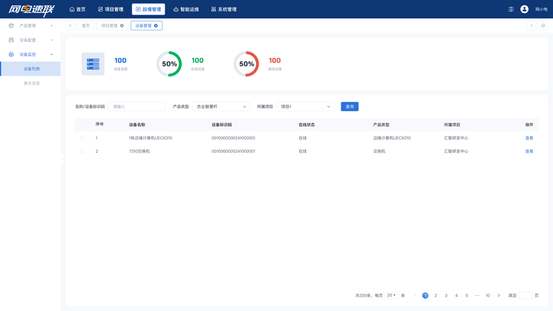Go to page 3

[x=446, y=296]
